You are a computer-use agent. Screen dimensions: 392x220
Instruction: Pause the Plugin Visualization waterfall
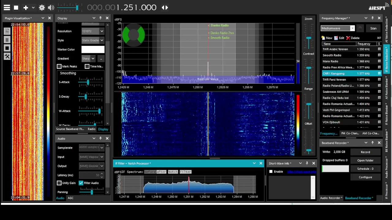point(7,39)
